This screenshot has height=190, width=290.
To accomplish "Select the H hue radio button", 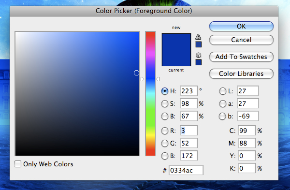I will tap(165, 91).
